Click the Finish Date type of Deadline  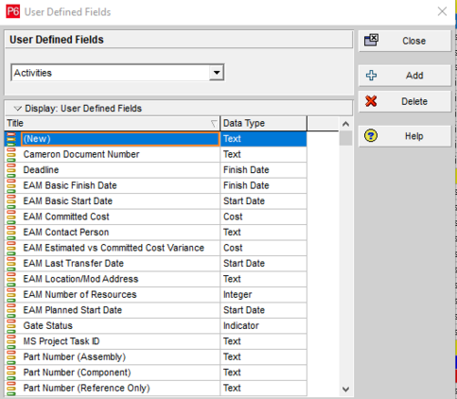(263, 170)
